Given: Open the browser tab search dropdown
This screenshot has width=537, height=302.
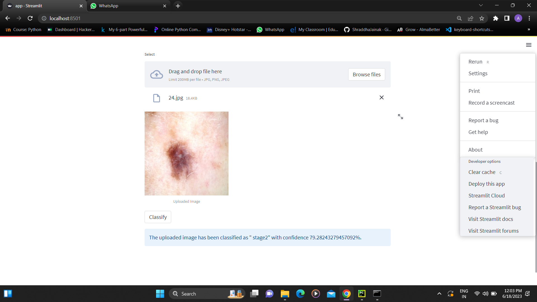Looking at the screenshot, I should click(481, 5).
